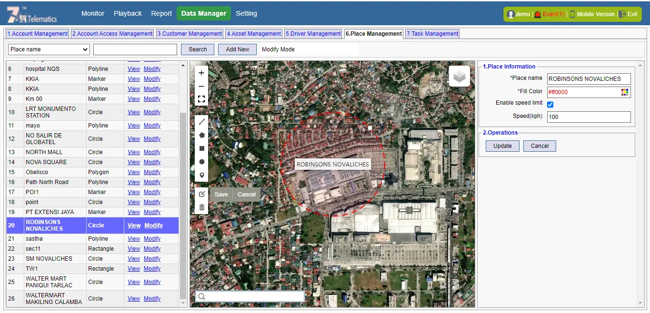Open the Place name search dropdown
Image resolution: width=650 pixels, height=313 pixels.
tap(49, 49)
